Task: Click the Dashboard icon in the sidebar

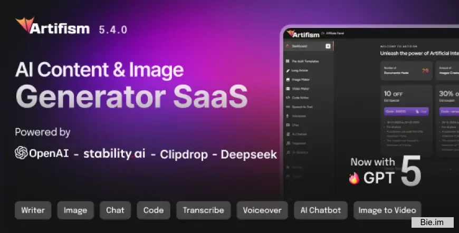Action: 288,46
